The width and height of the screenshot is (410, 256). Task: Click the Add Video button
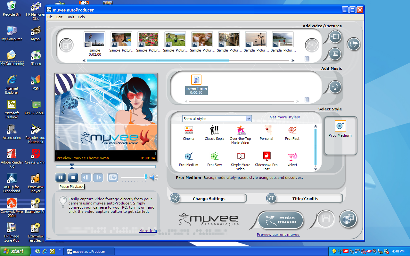pos(335,37)
